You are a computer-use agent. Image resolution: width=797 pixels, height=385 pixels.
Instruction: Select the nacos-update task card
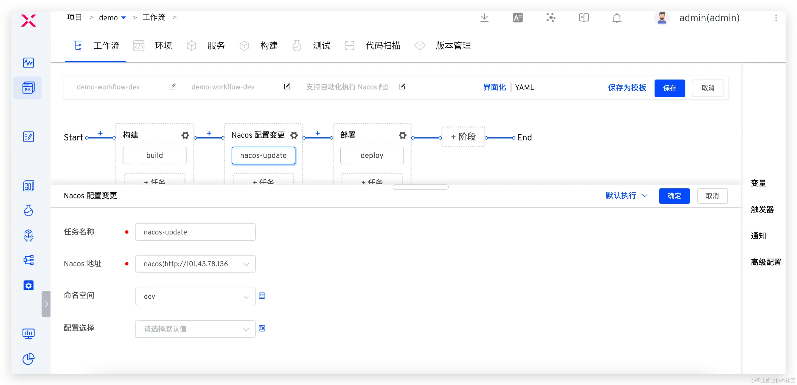pyautogui.click(x=263, y=155)
